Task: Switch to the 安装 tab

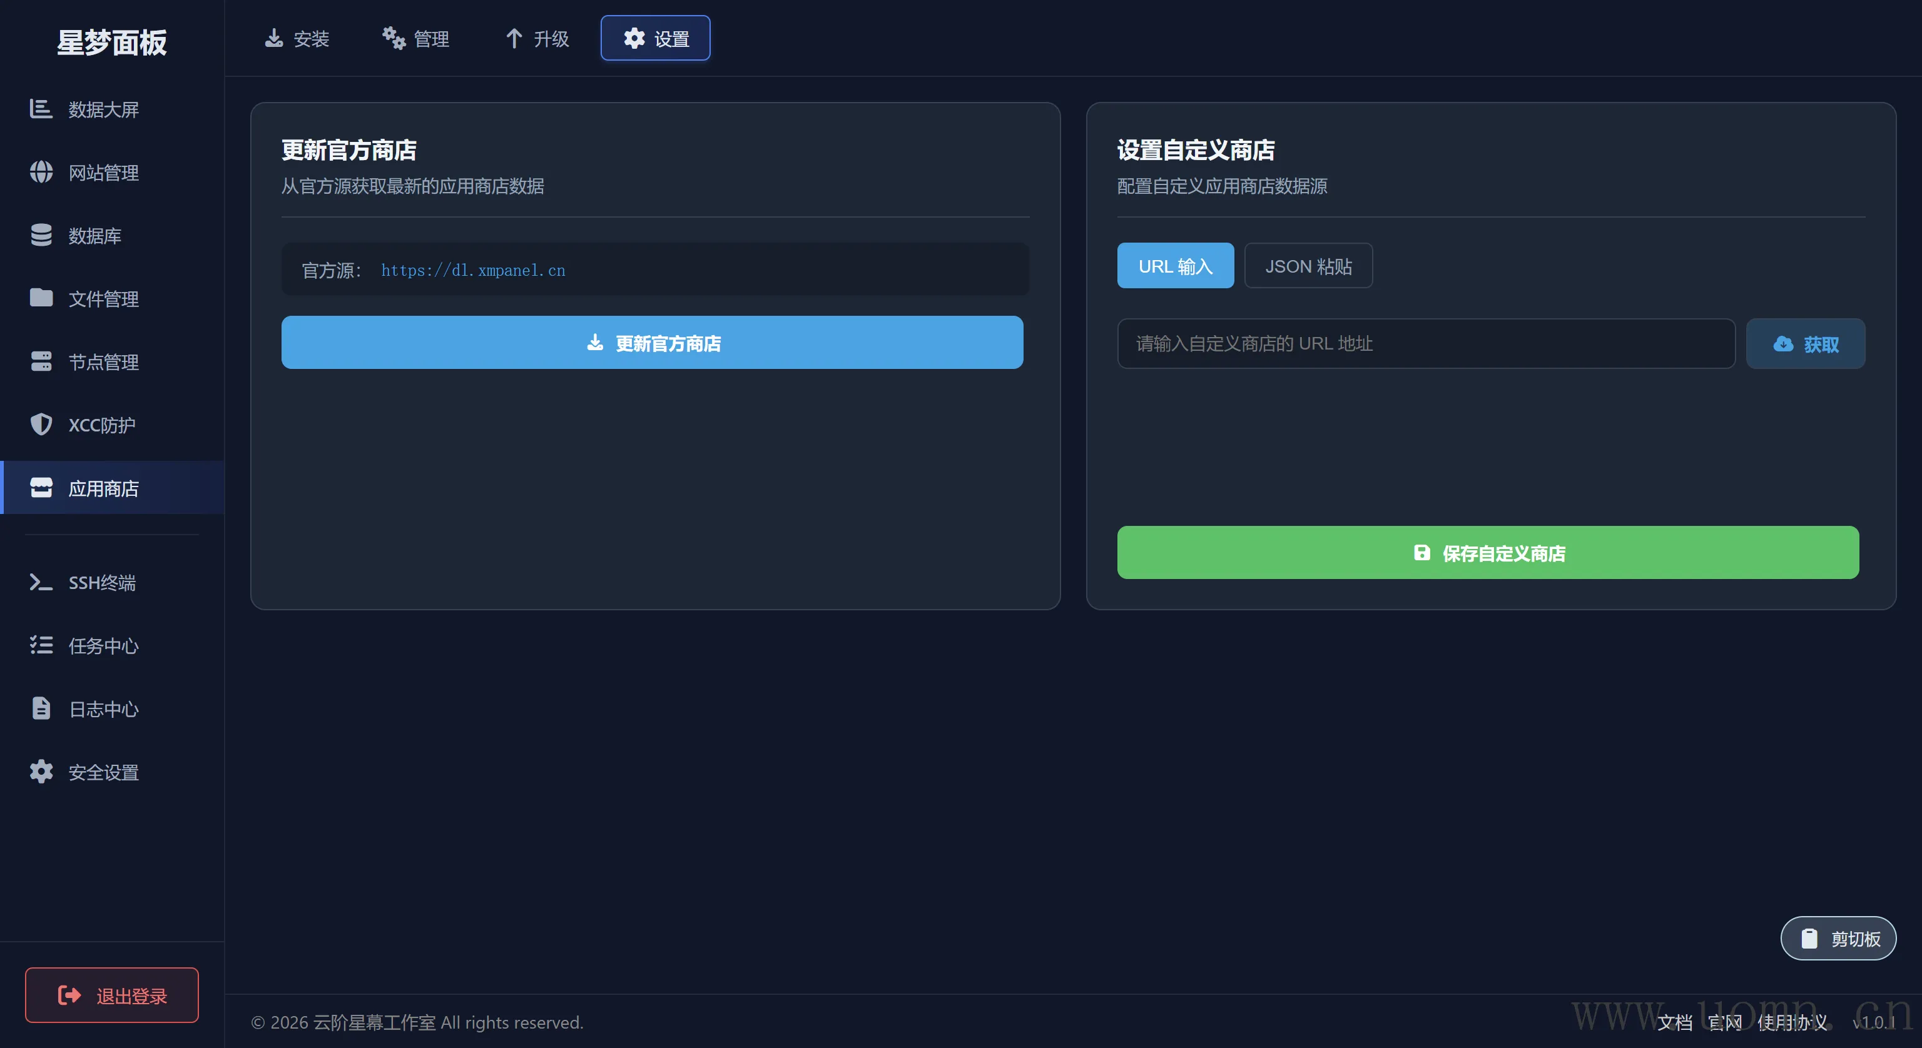Action: (297, 39)
